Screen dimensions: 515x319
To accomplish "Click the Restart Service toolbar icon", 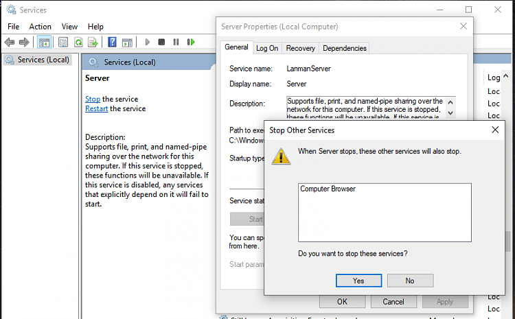I will click(191, 42).
